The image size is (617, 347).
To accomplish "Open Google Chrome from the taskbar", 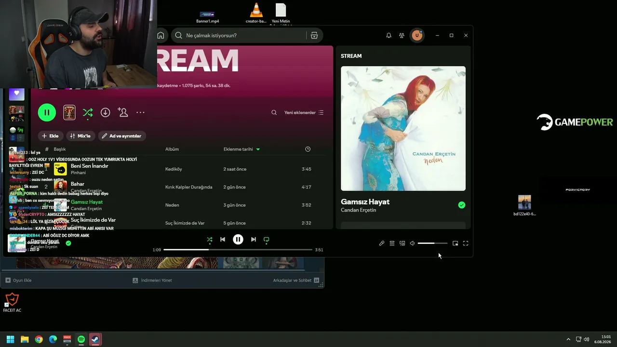I will (x=39, y=339).
